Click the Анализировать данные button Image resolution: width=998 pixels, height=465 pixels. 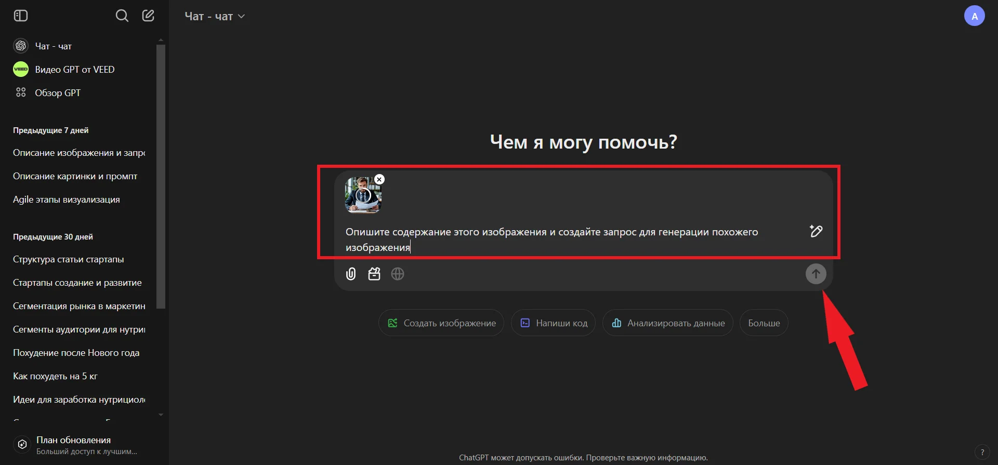point(667,323)
